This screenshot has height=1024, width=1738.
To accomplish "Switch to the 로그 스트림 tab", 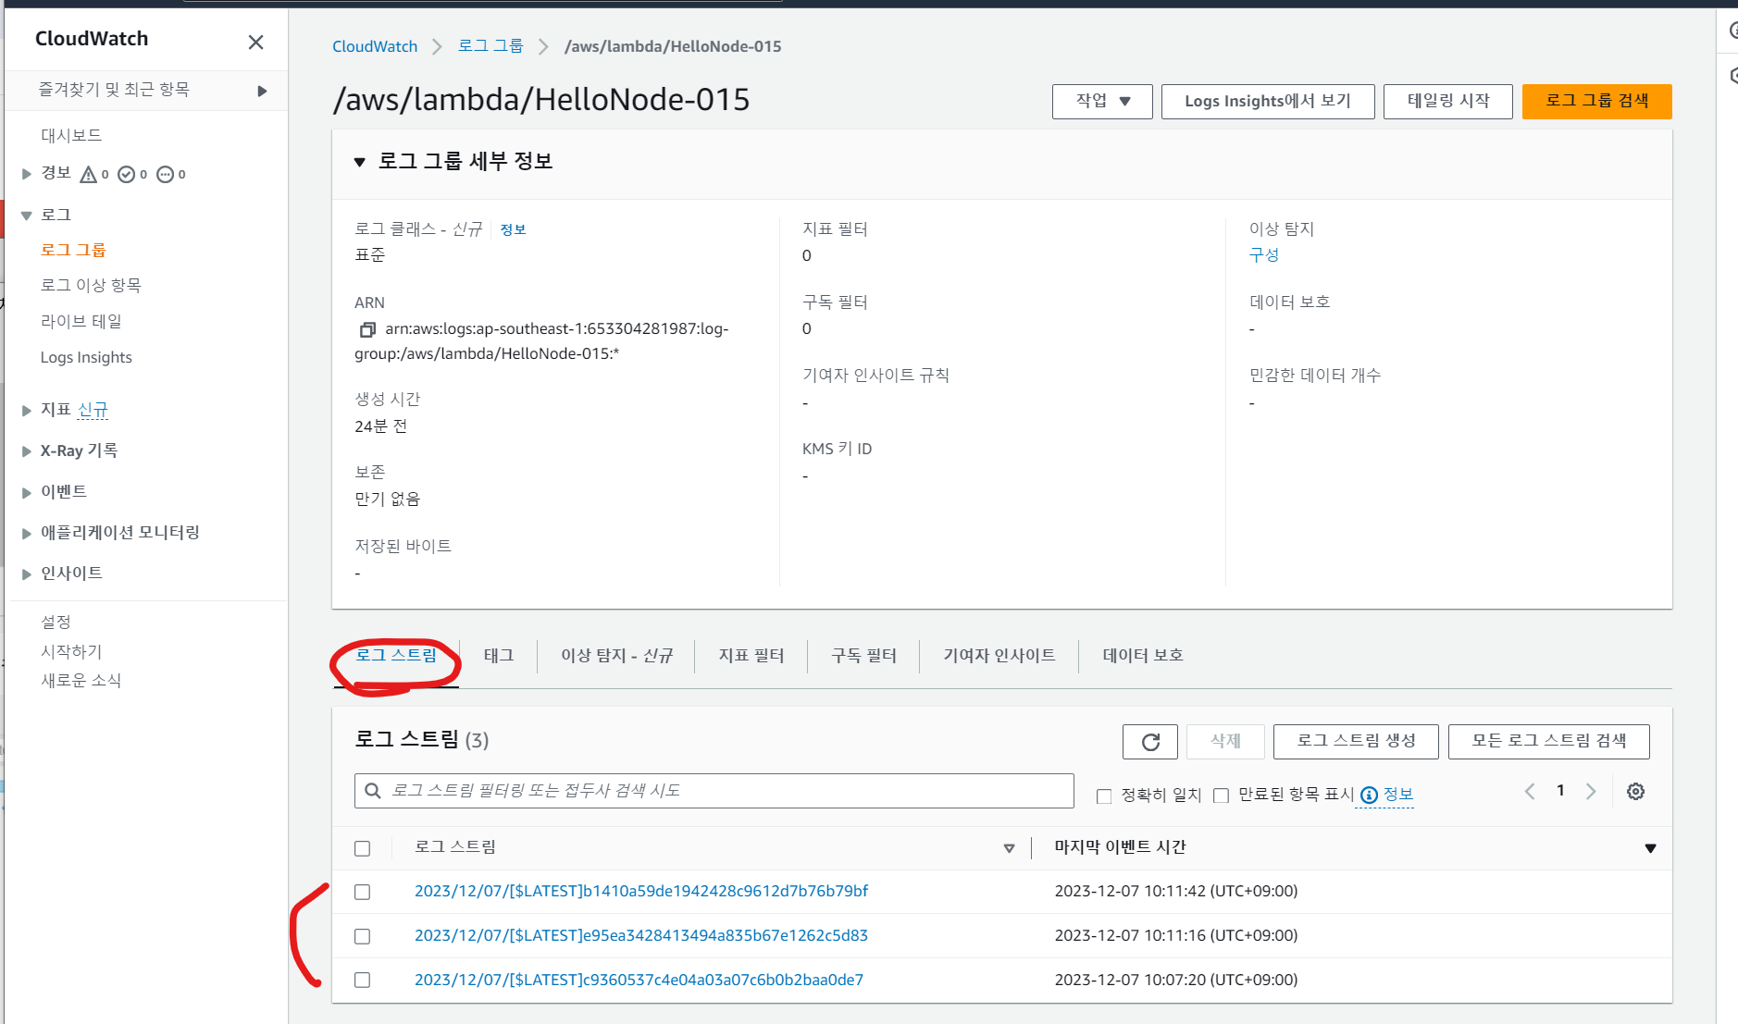I will [396, 655].
